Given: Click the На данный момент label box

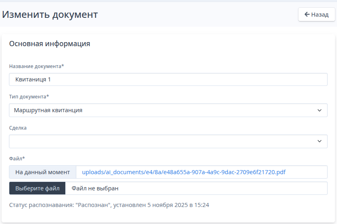Looking at the screenshot, I should coord(43,172).
